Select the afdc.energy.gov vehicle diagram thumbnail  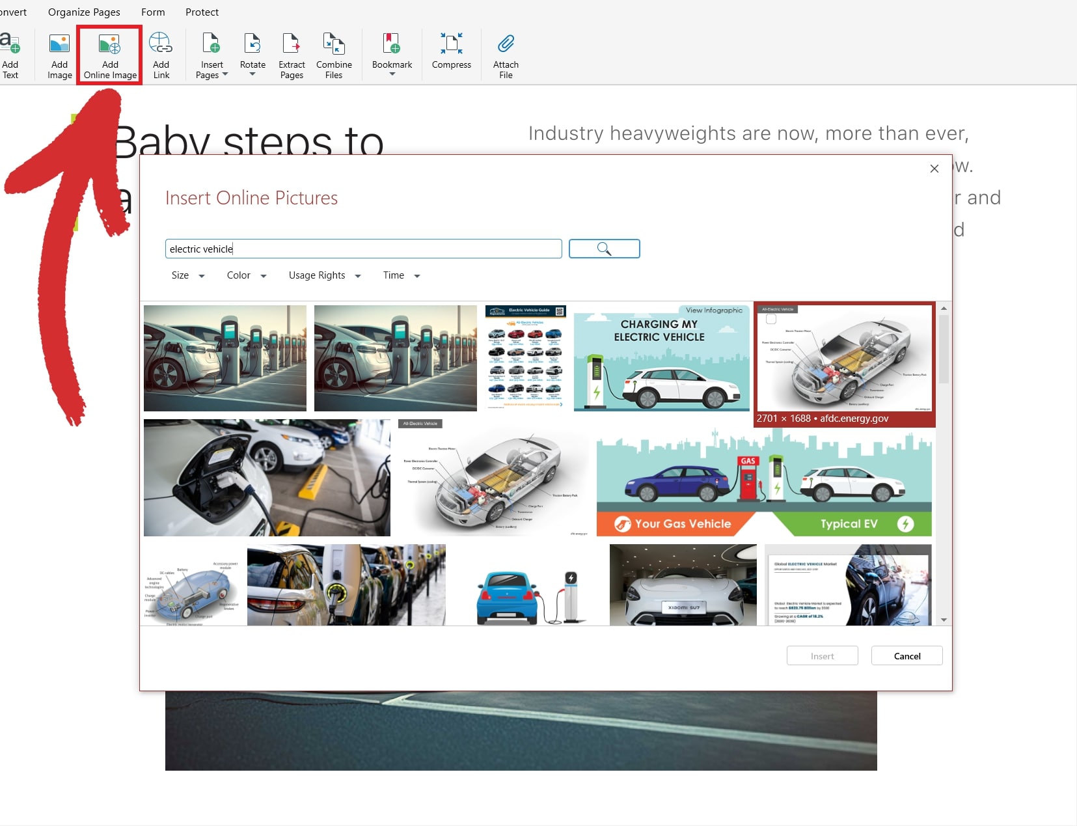[843, 358]
